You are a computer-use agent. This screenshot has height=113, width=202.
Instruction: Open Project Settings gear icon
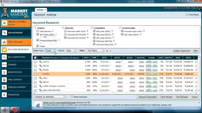[x=4, y=23]
